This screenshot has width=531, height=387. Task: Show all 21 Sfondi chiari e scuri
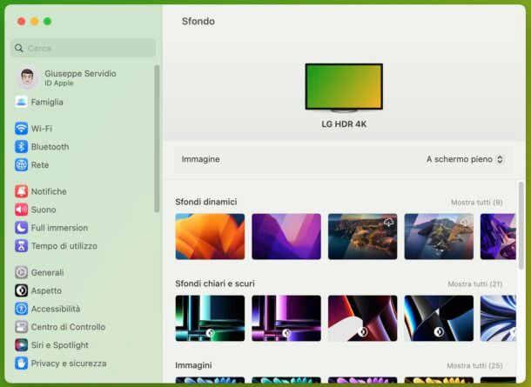pos(475,284)
